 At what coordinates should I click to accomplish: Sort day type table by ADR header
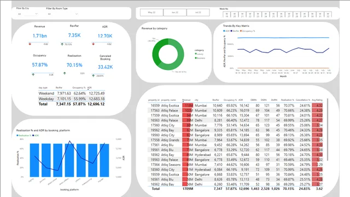tap(89, 88)
